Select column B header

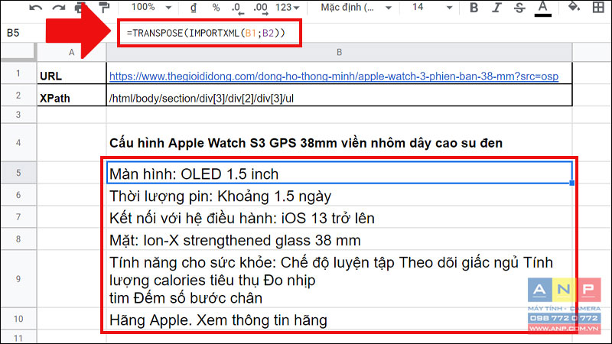coord(339,52)
